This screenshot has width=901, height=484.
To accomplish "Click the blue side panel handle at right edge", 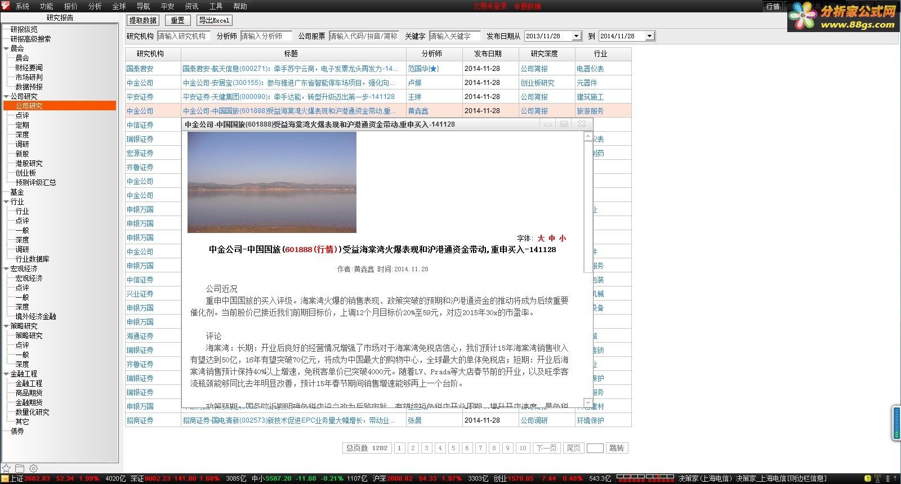I will (x=896, y=424).
